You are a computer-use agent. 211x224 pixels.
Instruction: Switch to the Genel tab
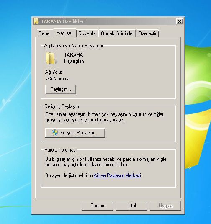[44, 33]
